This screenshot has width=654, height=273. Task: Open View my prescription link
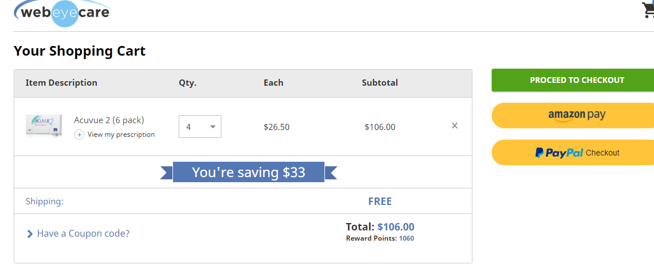[121, 135]
